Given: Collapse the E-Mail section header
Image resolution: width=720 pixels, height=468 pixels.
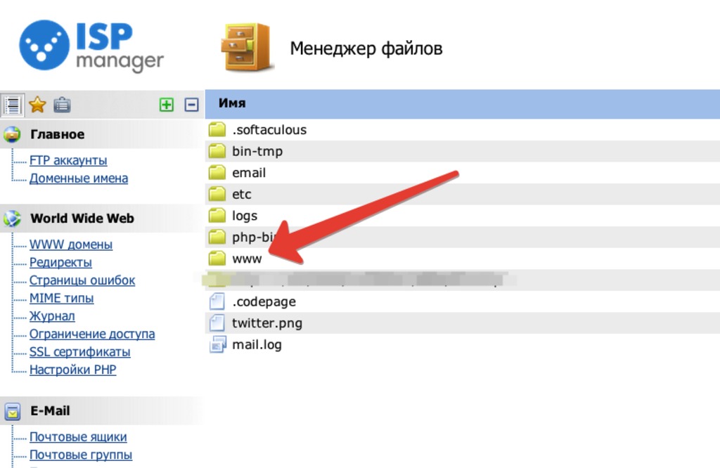Looking at the screenshot, I should click(x=50, y=411).
